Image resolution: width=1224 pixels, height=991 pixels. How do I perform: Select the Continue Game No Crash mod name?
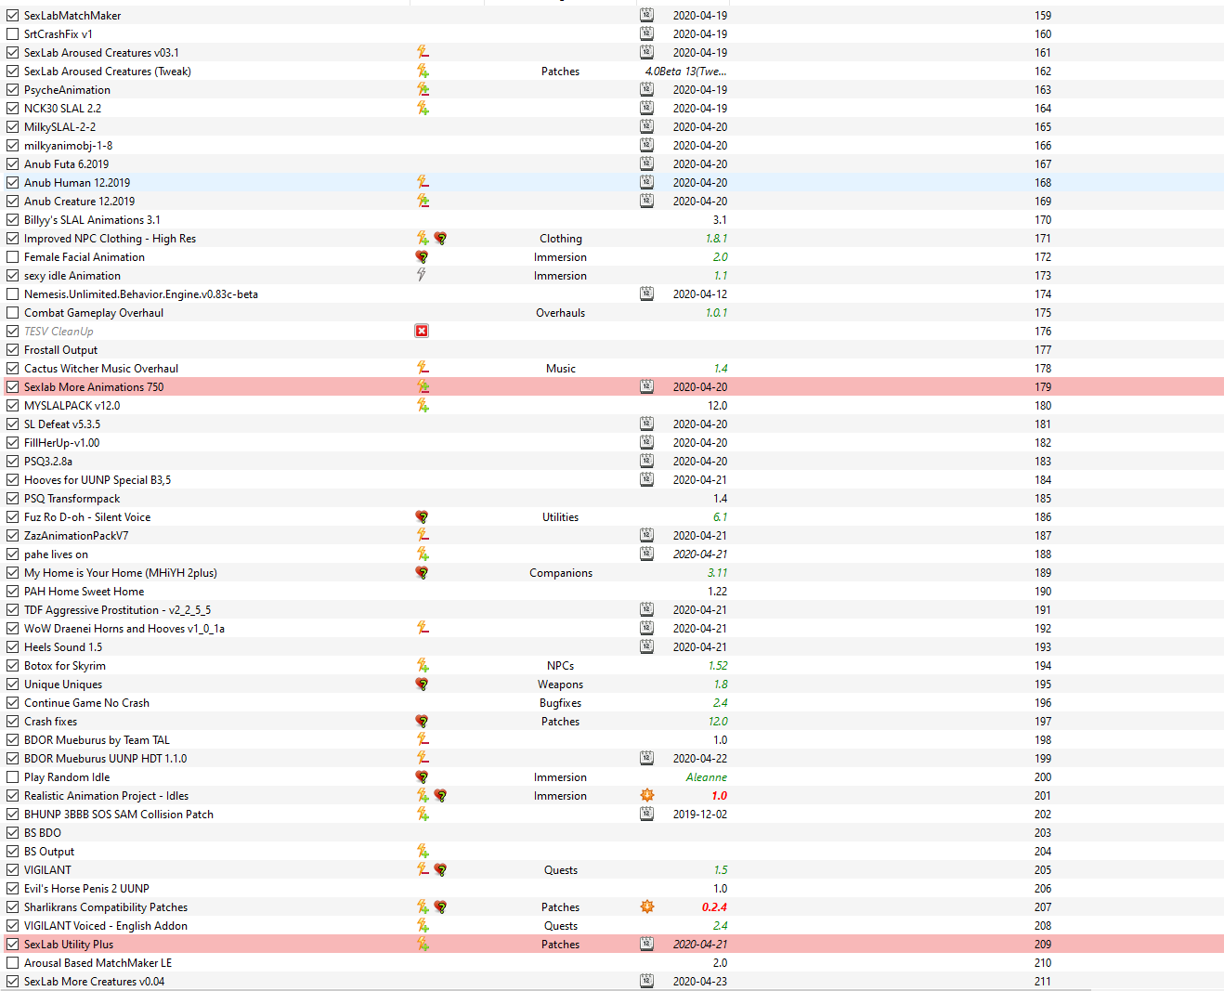click(x=86, y=703)
